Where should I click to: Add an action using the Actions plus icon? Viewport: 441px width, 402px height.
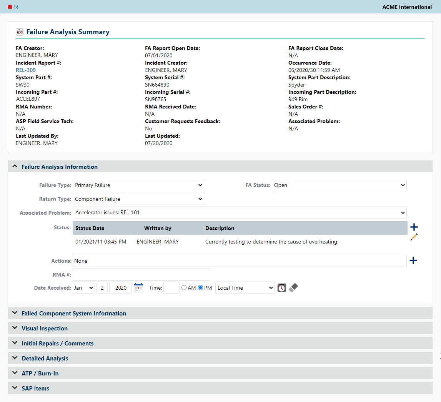pyautogui.click(x=413, y=260)
